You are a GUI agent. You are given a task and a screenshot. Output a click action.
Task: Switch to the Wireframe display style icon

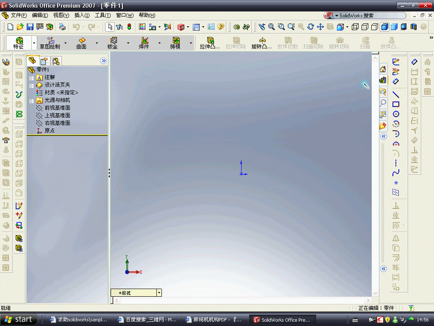click(x=355, y=27)
